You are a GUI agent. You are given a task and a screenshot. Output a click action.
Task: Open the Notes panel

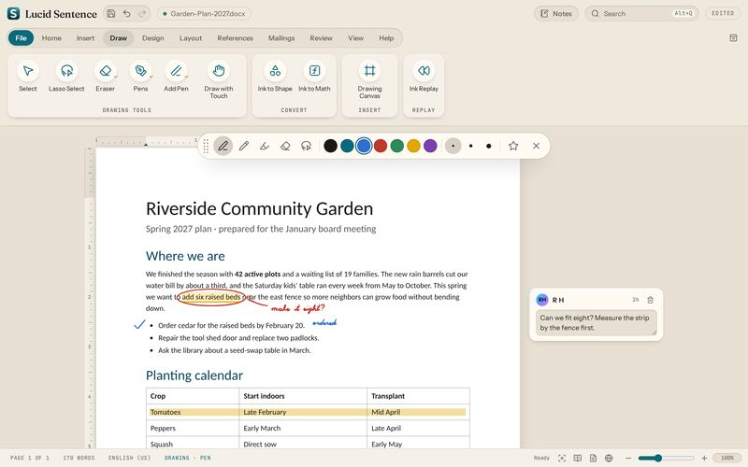556,14
